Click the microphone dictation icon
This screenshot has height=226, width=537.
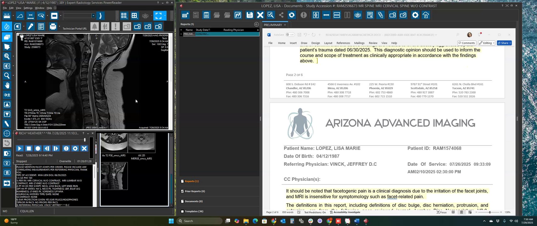(31, 27)
